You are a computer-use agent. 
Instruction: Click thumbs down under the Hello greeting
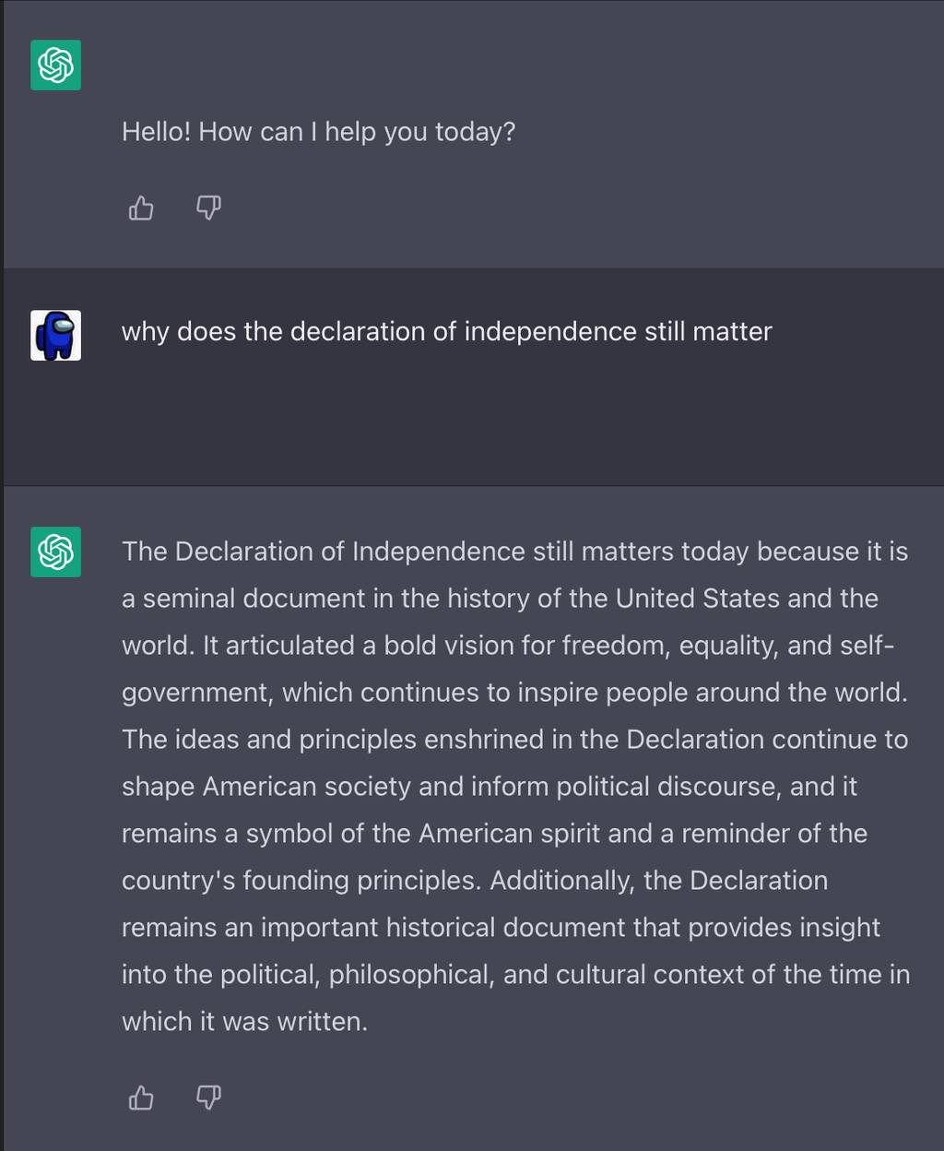point(209,208)
